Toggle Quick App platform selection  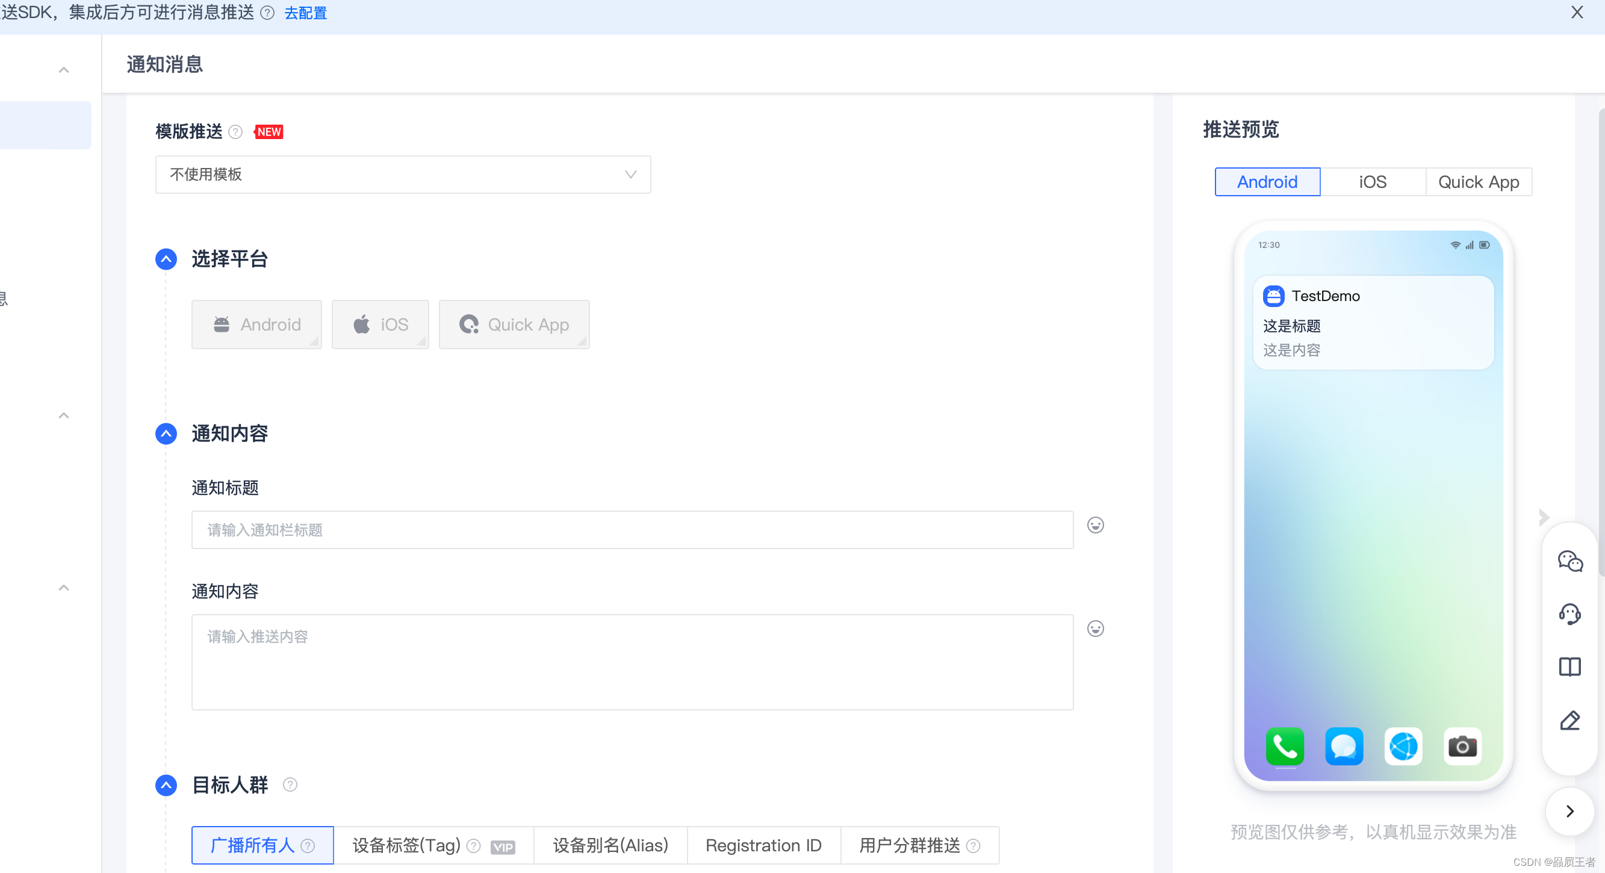pyautogui.click(x=514, y=325)
